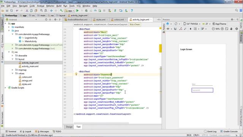
Task: Open the Refactor menu
Action: 50,6
